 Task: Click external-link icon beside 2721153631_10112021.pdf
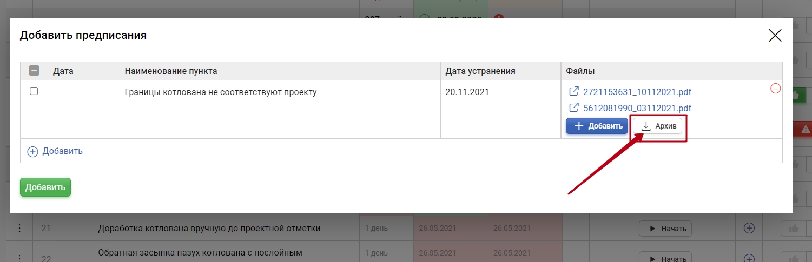(573, 92)
